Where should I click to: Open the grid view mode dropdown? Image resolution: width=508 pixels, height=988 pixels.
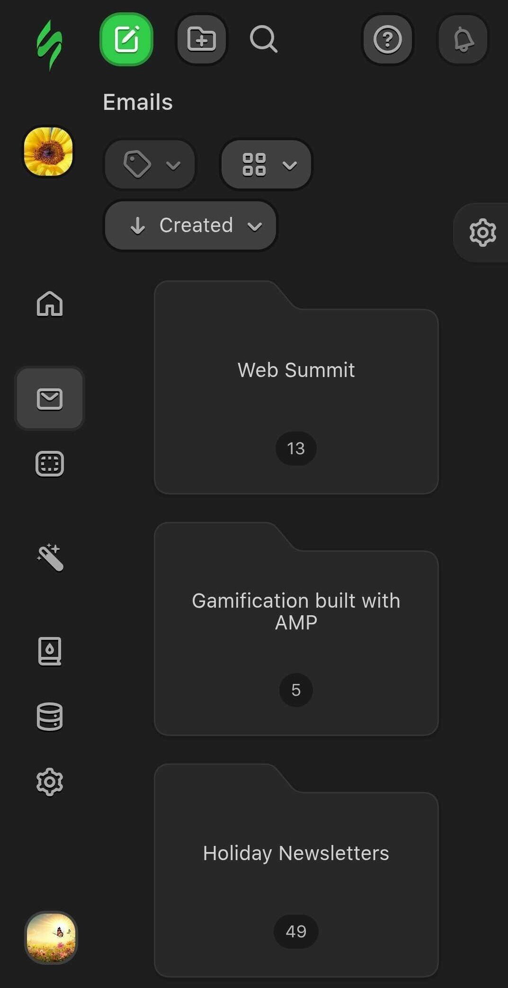266,165
